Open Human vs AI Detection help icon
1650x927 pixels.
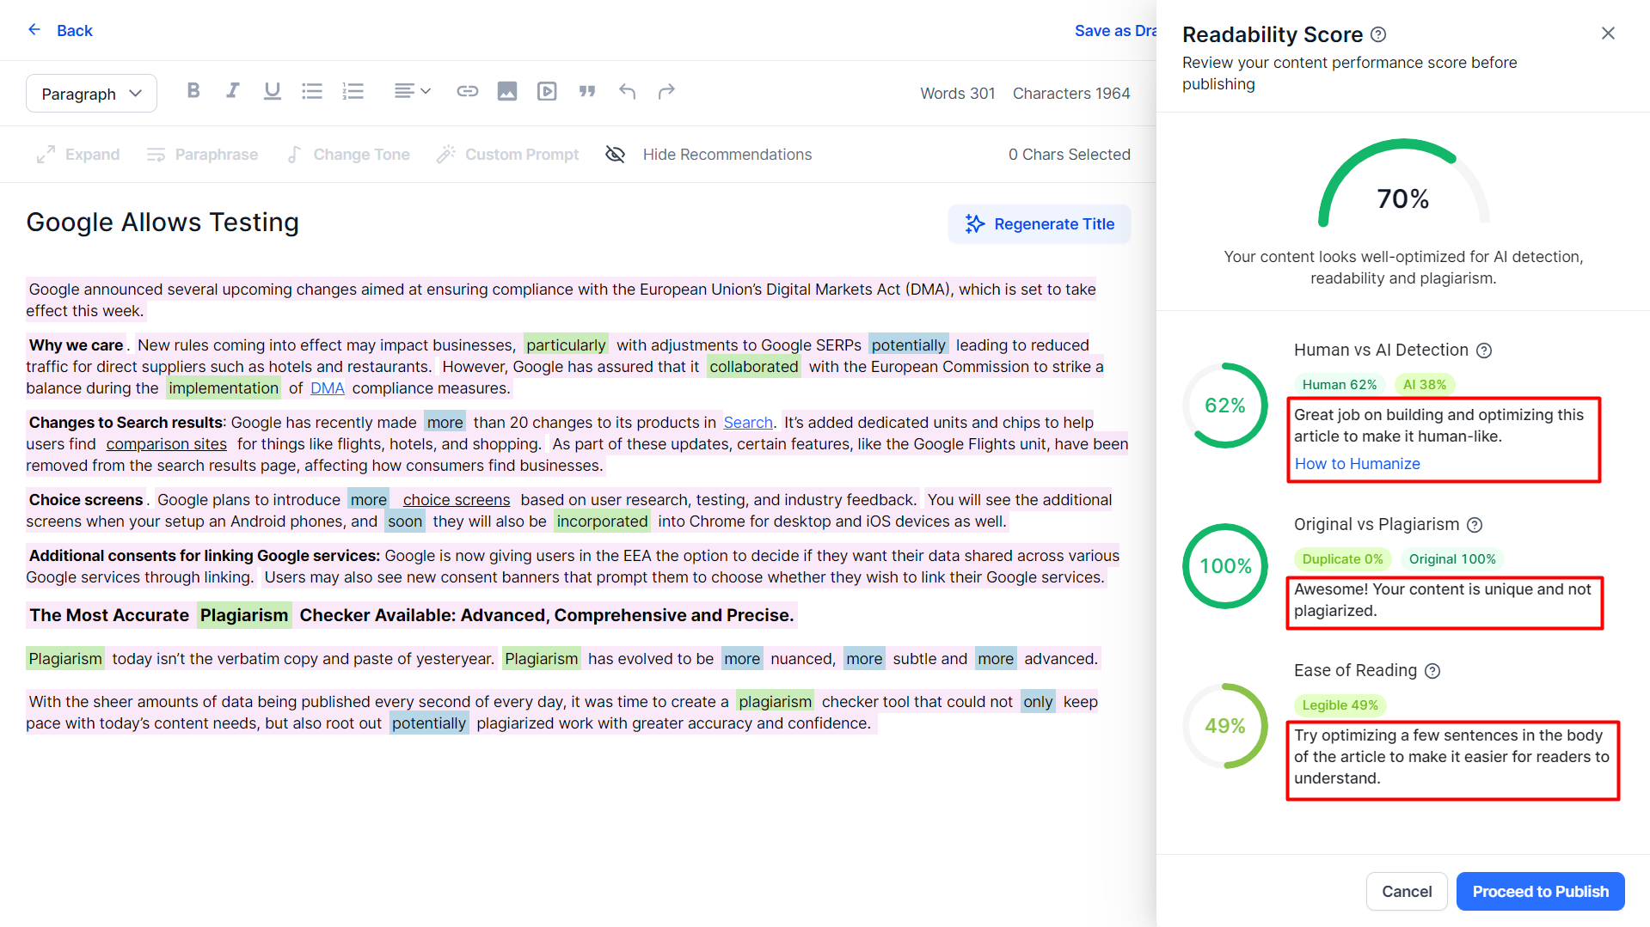1484,351
